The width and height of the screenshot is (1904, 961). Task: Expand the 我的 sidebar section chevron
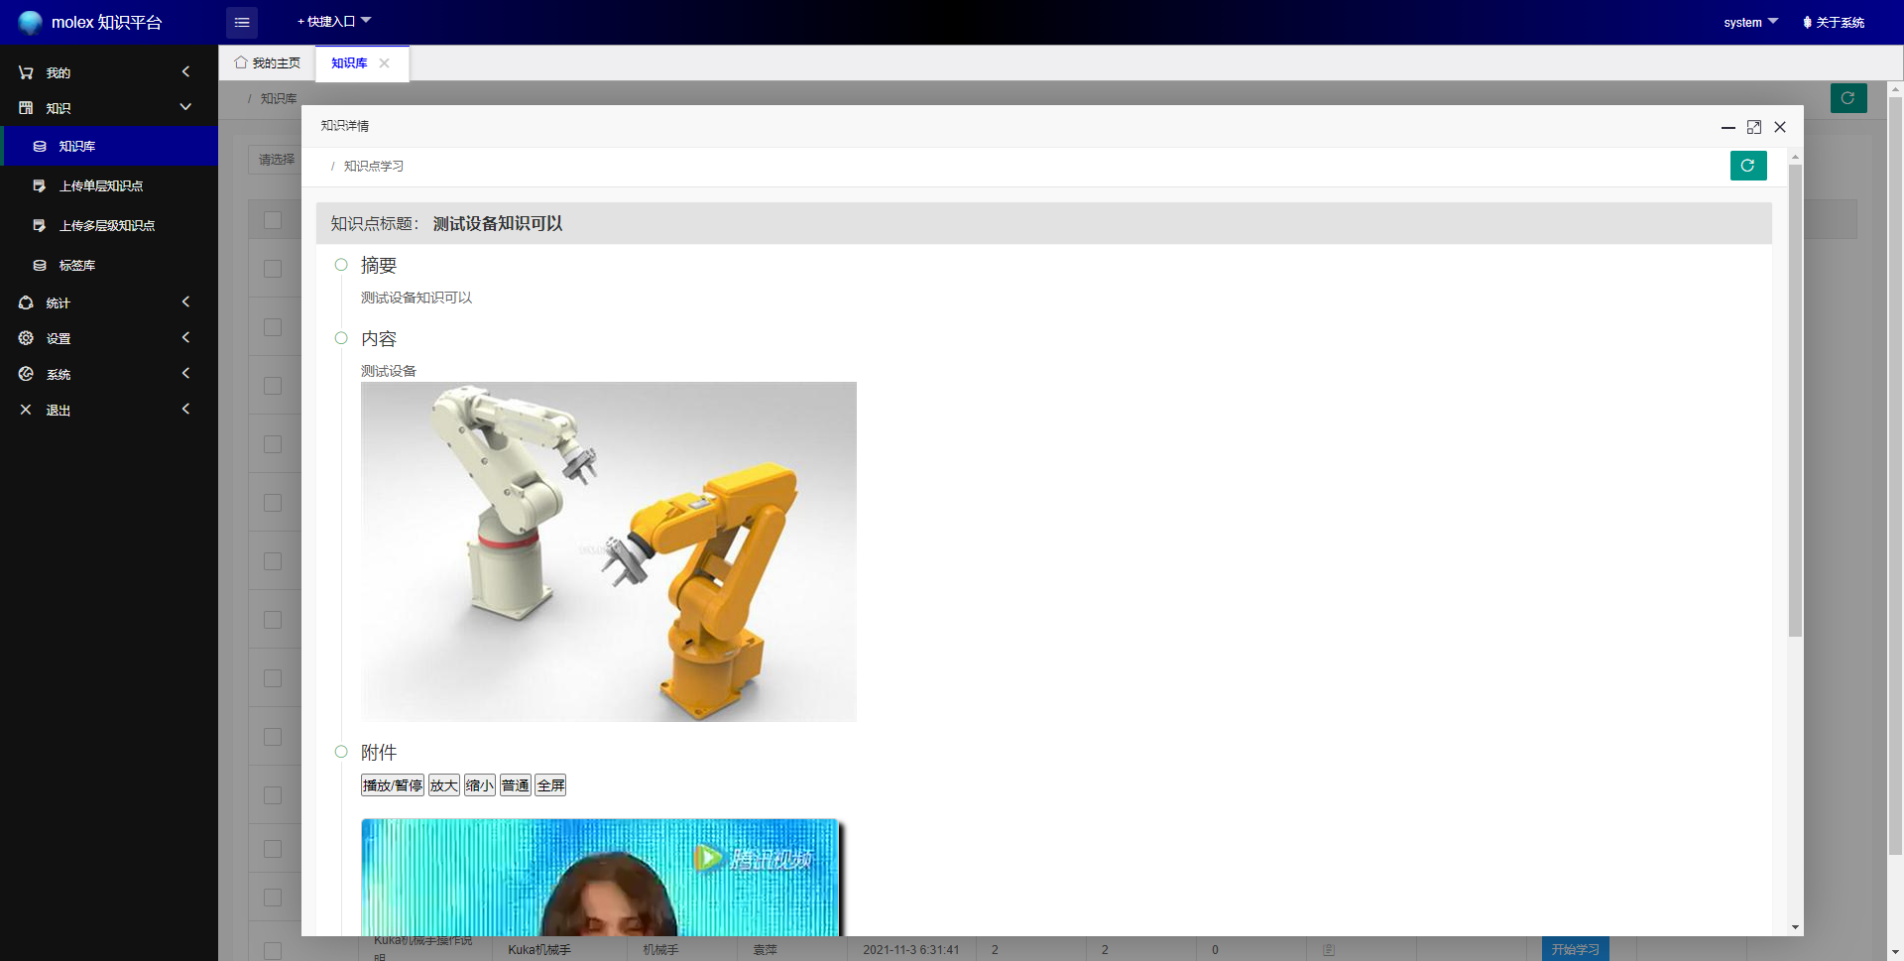coord(185,71)
